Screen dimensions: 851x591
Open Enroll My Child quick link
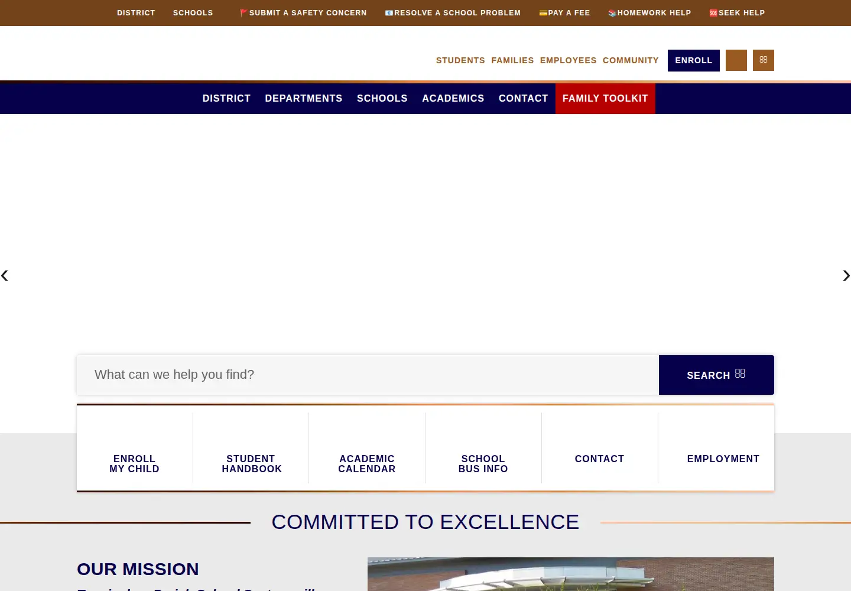pyautogui.click(x=134, y=448)
